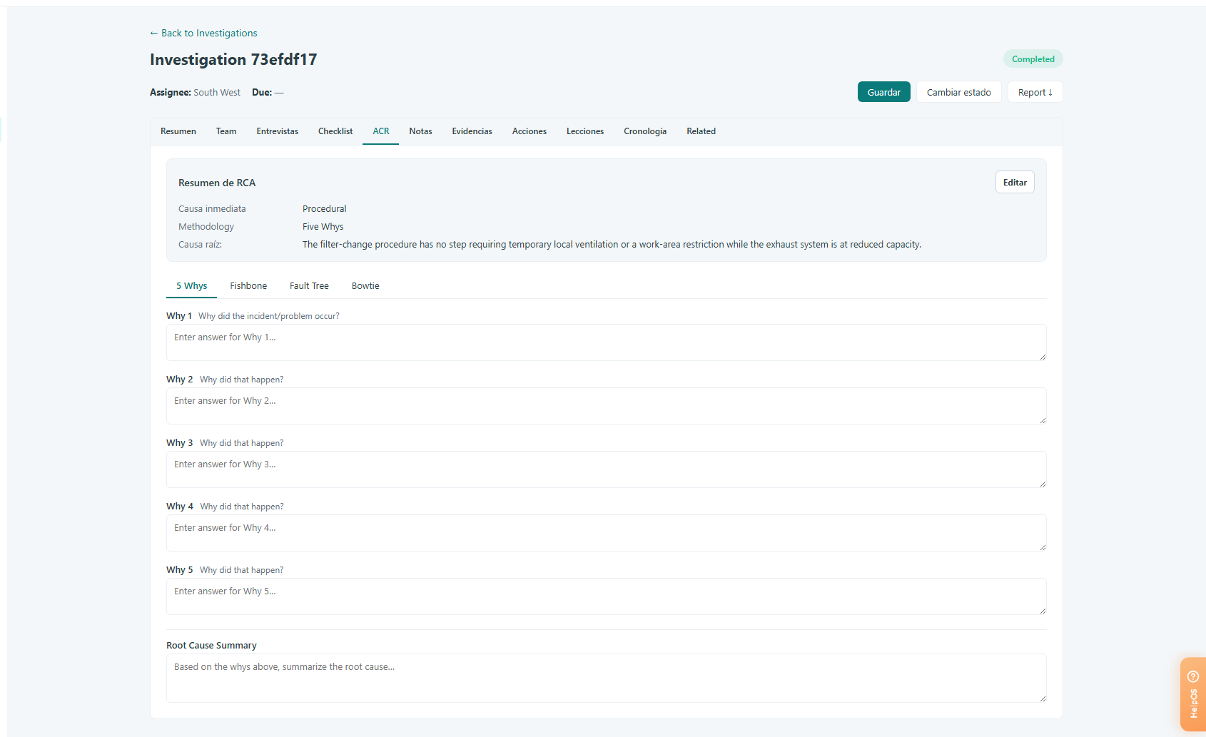
Task: Click the Completed status badge
Action: [x=1033, y=59]
